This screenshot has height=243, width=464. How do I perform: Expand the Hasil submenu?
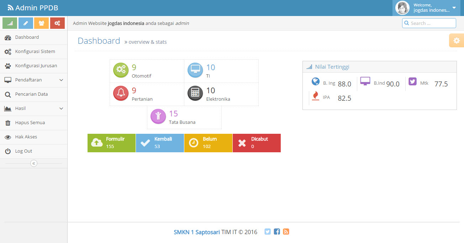34,109
